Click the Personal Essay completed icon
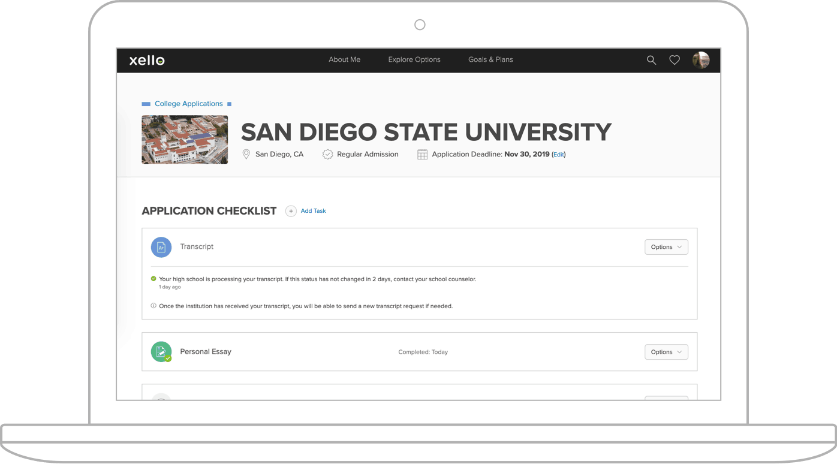The width and height of the screenshot is (837, 464). [161, 352]
